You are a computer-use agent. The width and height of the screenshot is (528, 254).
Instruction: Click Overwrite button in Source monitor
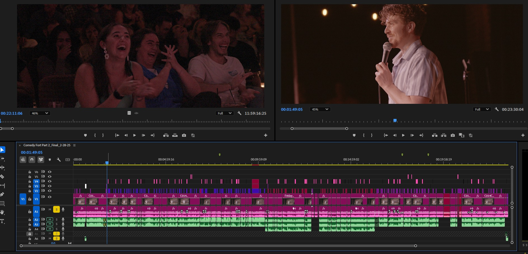point(175,135)
